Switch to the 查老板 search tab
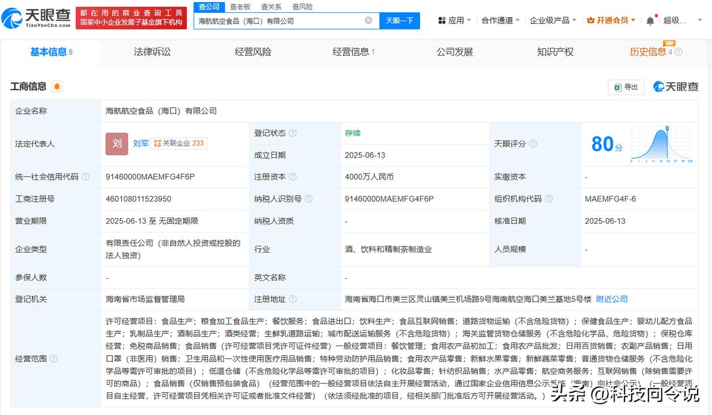Screen dimensions: 712x415 click(240, 7)
